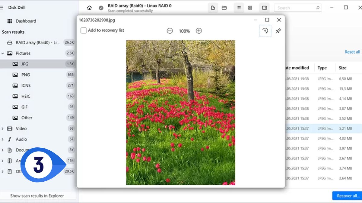The width and height of the screenshot is (362, 203).
Task: Open the hamburger menu beside Disk Drill
Action: [x=2, y=8]
